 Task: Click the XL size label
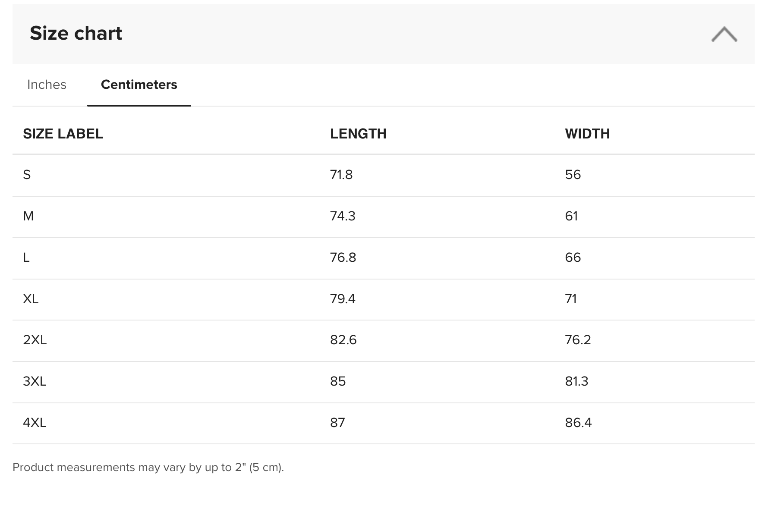coord(31,298)
